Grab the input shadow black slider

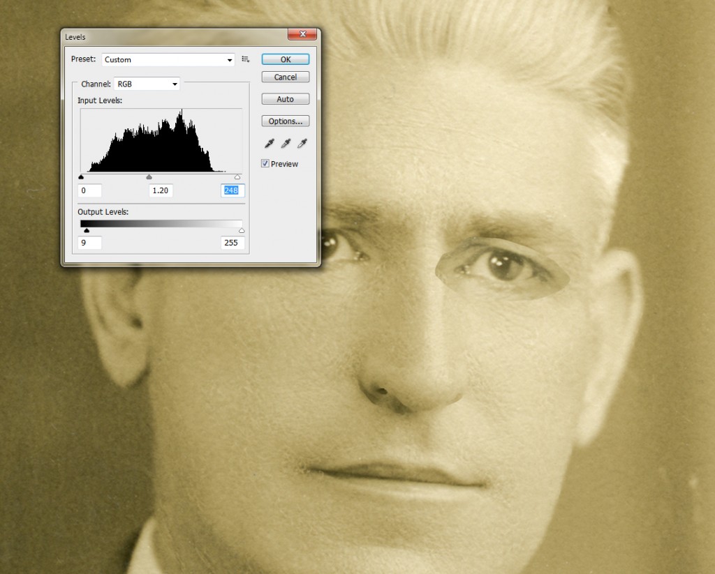click(x=82, y=178)
